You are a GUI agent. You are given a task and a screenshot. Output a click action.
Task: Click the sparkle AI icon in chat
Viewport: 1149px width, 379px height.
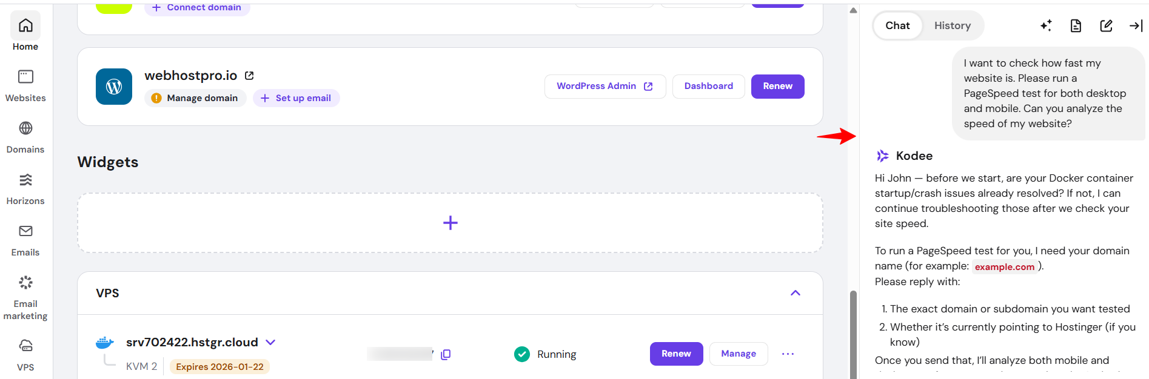click(x=1046, y=25)
